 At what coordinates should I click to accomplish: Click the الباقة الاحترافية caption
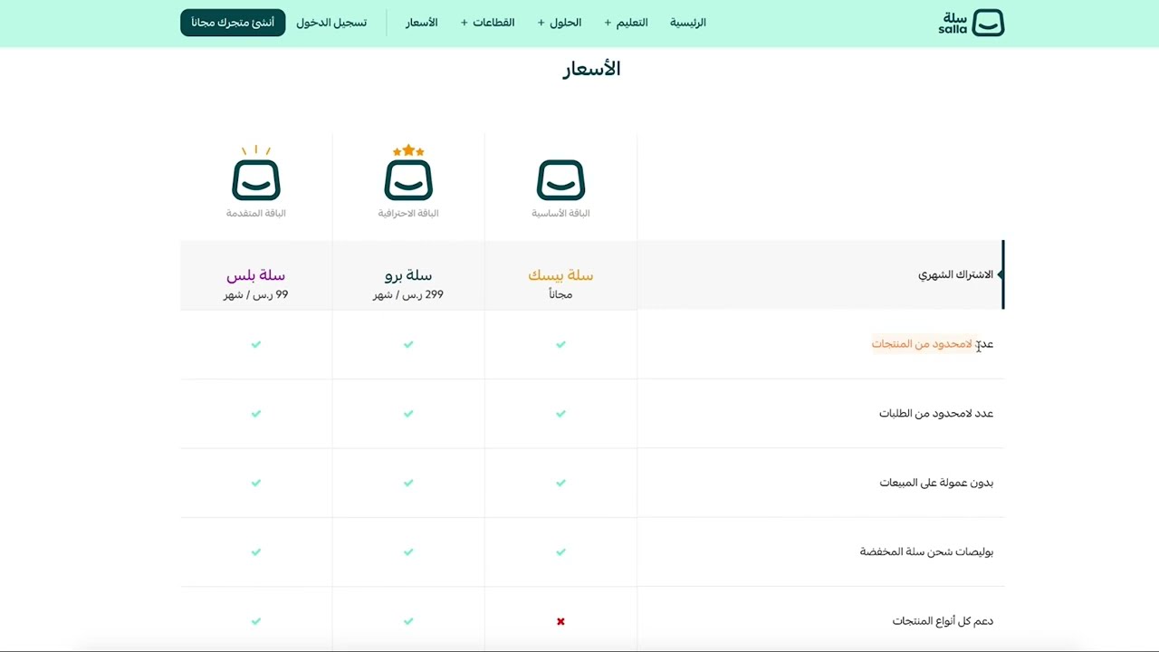tap(408, 214)
